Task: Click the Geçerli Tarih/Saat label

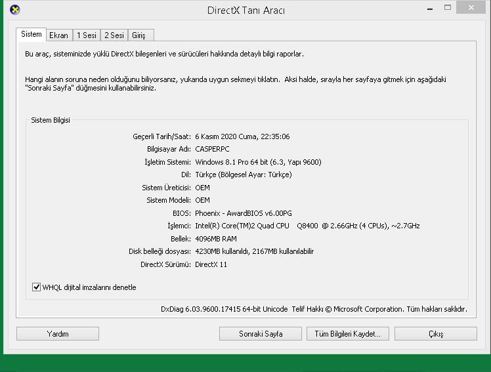Action: [161, 136]
